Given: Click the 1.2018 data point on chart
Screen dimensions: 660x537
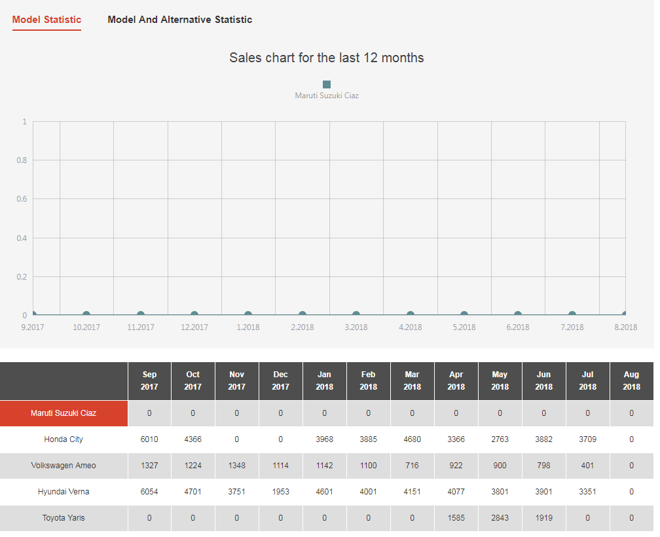Looking at the screenshot, I should click(248, 314).
